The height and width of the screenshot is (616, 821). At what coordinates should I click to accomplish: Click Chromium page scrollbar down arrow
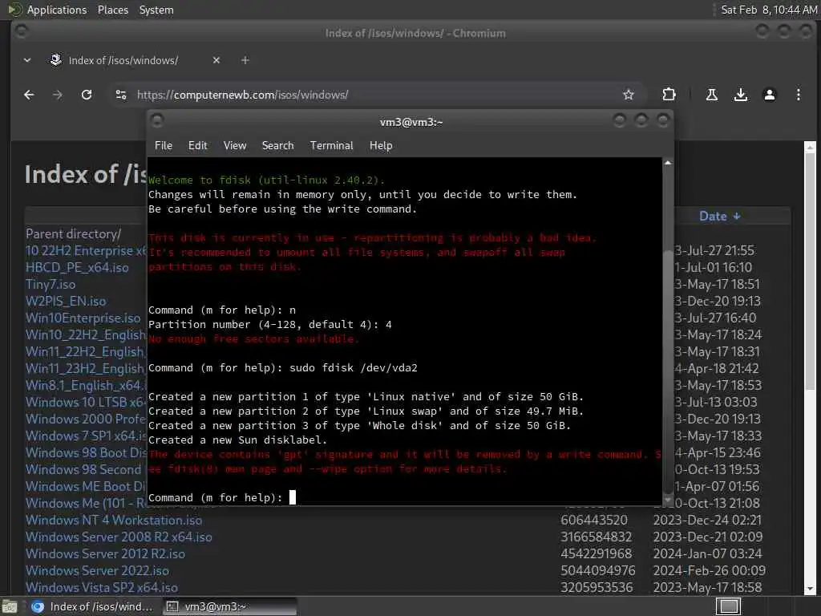tap(810, 590)
